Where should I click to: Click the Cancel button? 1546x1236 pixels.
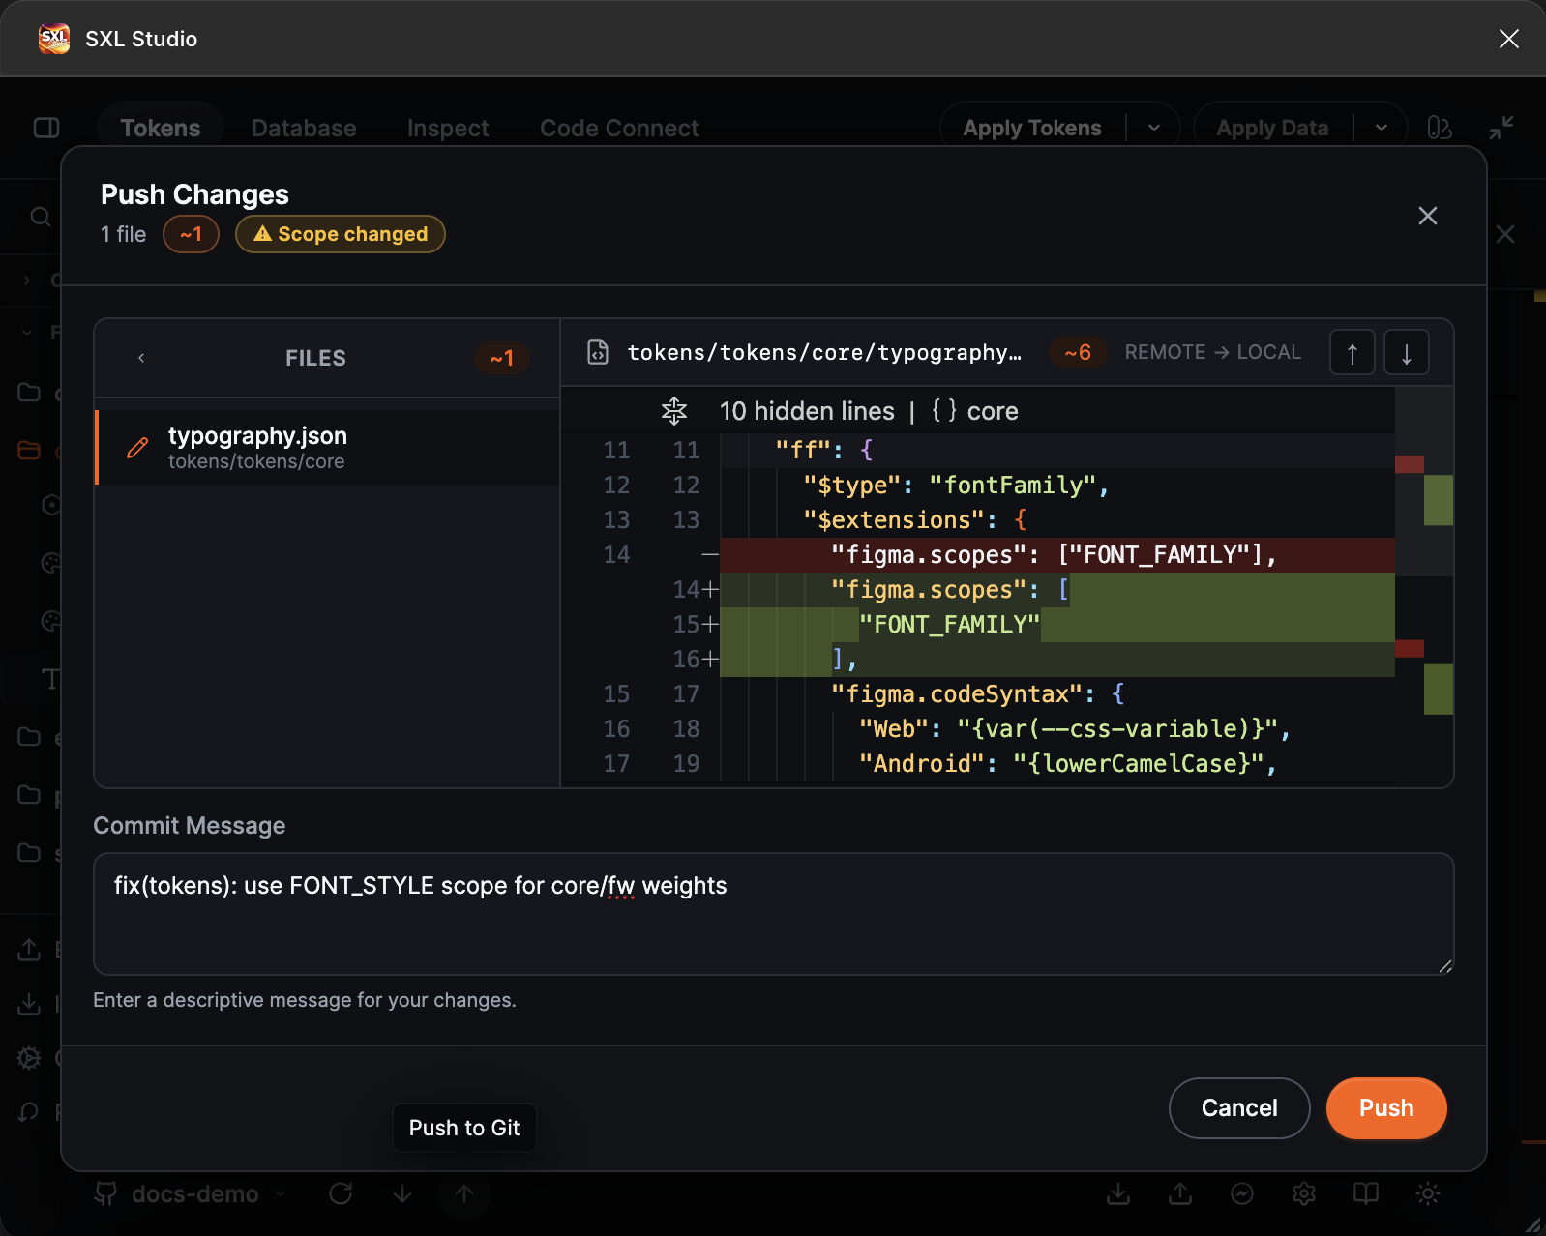1239,1108
